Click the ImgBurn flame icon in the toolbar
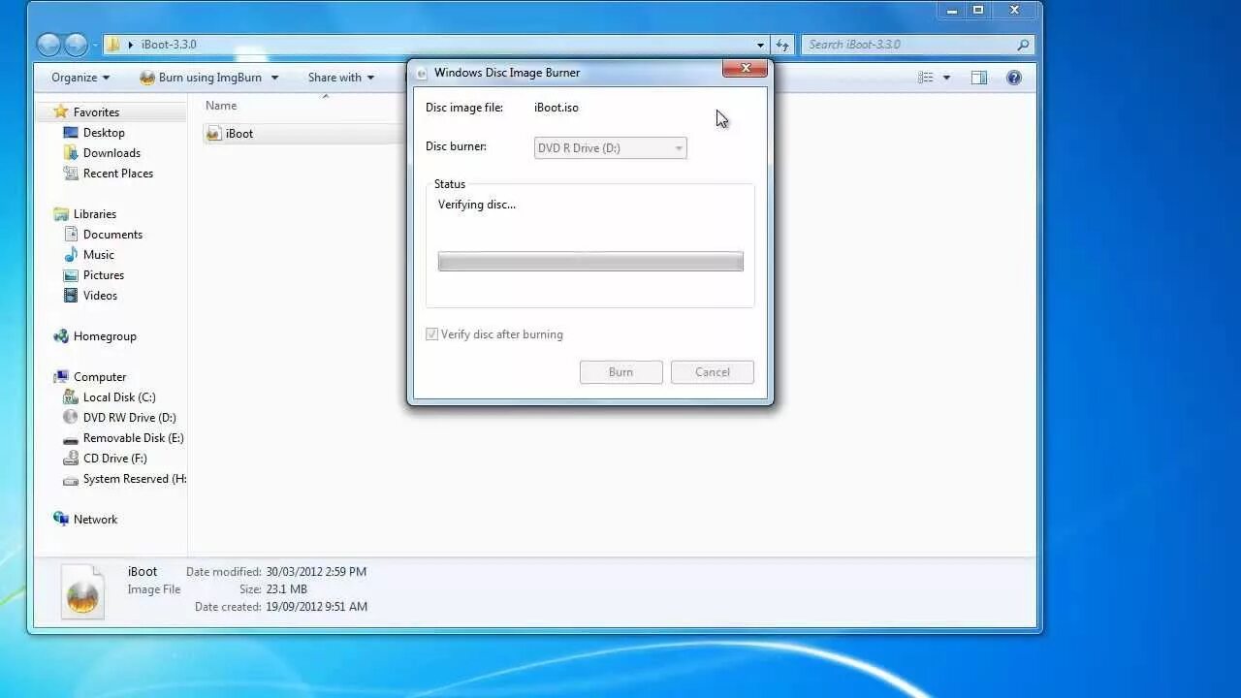 pyautogui.click(x=147, y=78)
